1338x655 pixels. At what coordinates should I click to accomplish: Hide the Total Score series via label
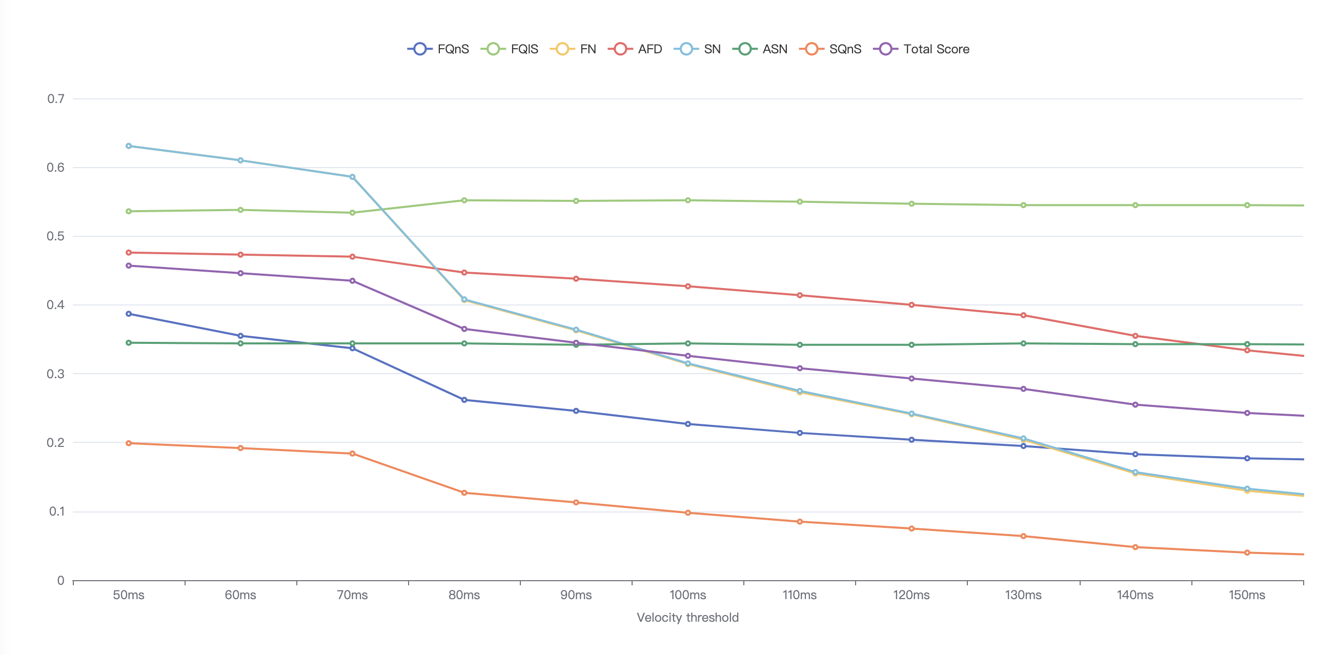pyautogui.click(x=936, y=49)
